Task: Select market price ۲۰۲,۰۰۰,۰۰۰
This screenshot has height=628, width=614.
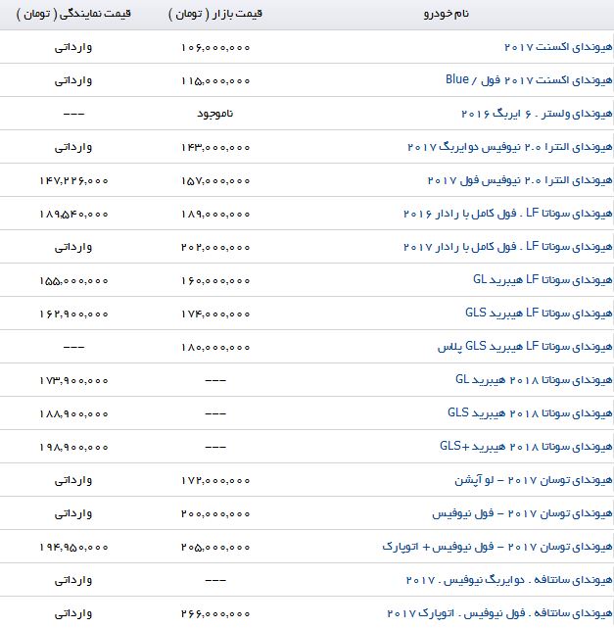Action: pyautogui.click(x=215, y=248)
